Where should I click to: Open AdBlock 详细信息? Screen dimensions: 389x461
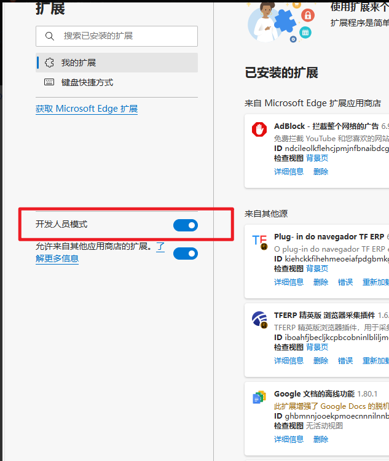pyautogui.click(x=289, y=172)
